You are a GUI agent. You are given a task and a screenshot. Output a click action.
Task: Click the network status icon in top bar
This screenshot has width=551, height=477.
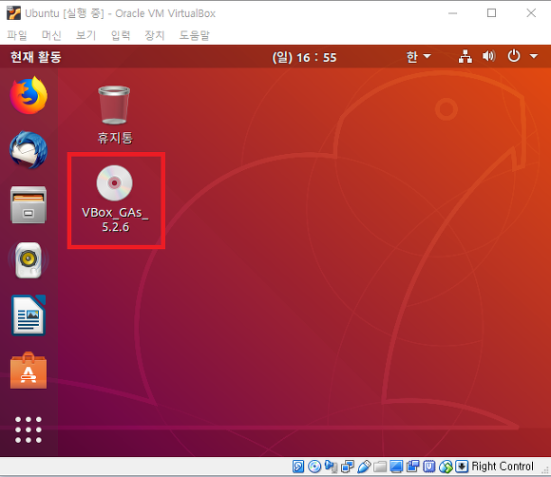(465, 56)
